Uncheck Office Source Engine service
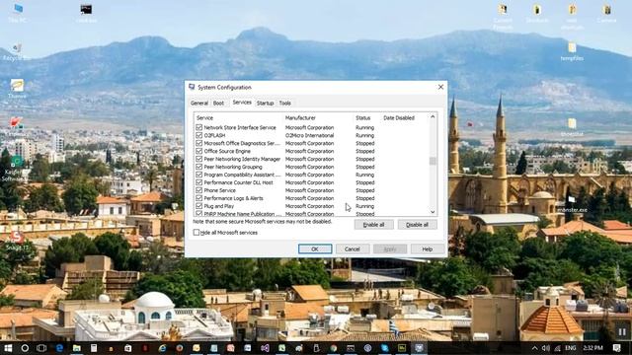This screenshot has height=355, width=632. pyautogui.click(x=198, y=151)
